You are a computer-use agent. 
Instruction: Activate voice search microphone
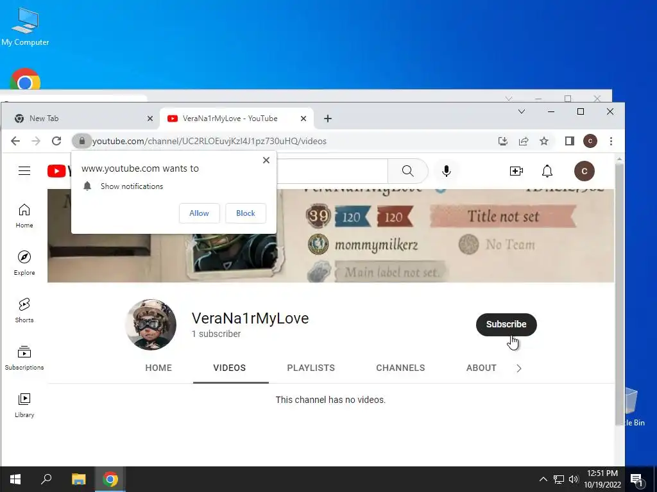(447, 170)
